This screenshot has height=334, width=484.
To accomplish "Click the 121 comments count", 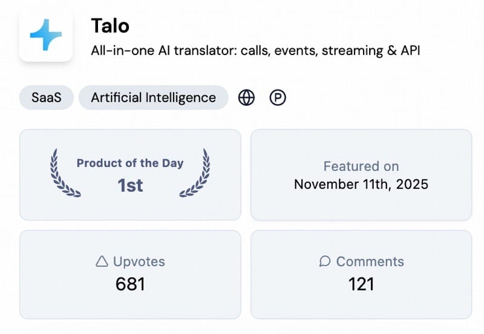I will click(361, 284).
